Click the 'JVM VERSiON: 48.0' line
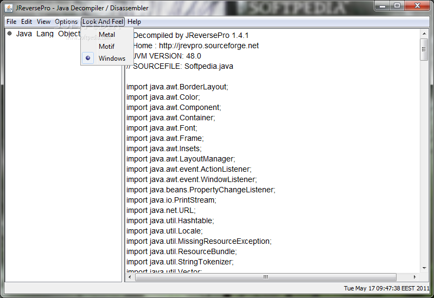 (x=167, y=56)
